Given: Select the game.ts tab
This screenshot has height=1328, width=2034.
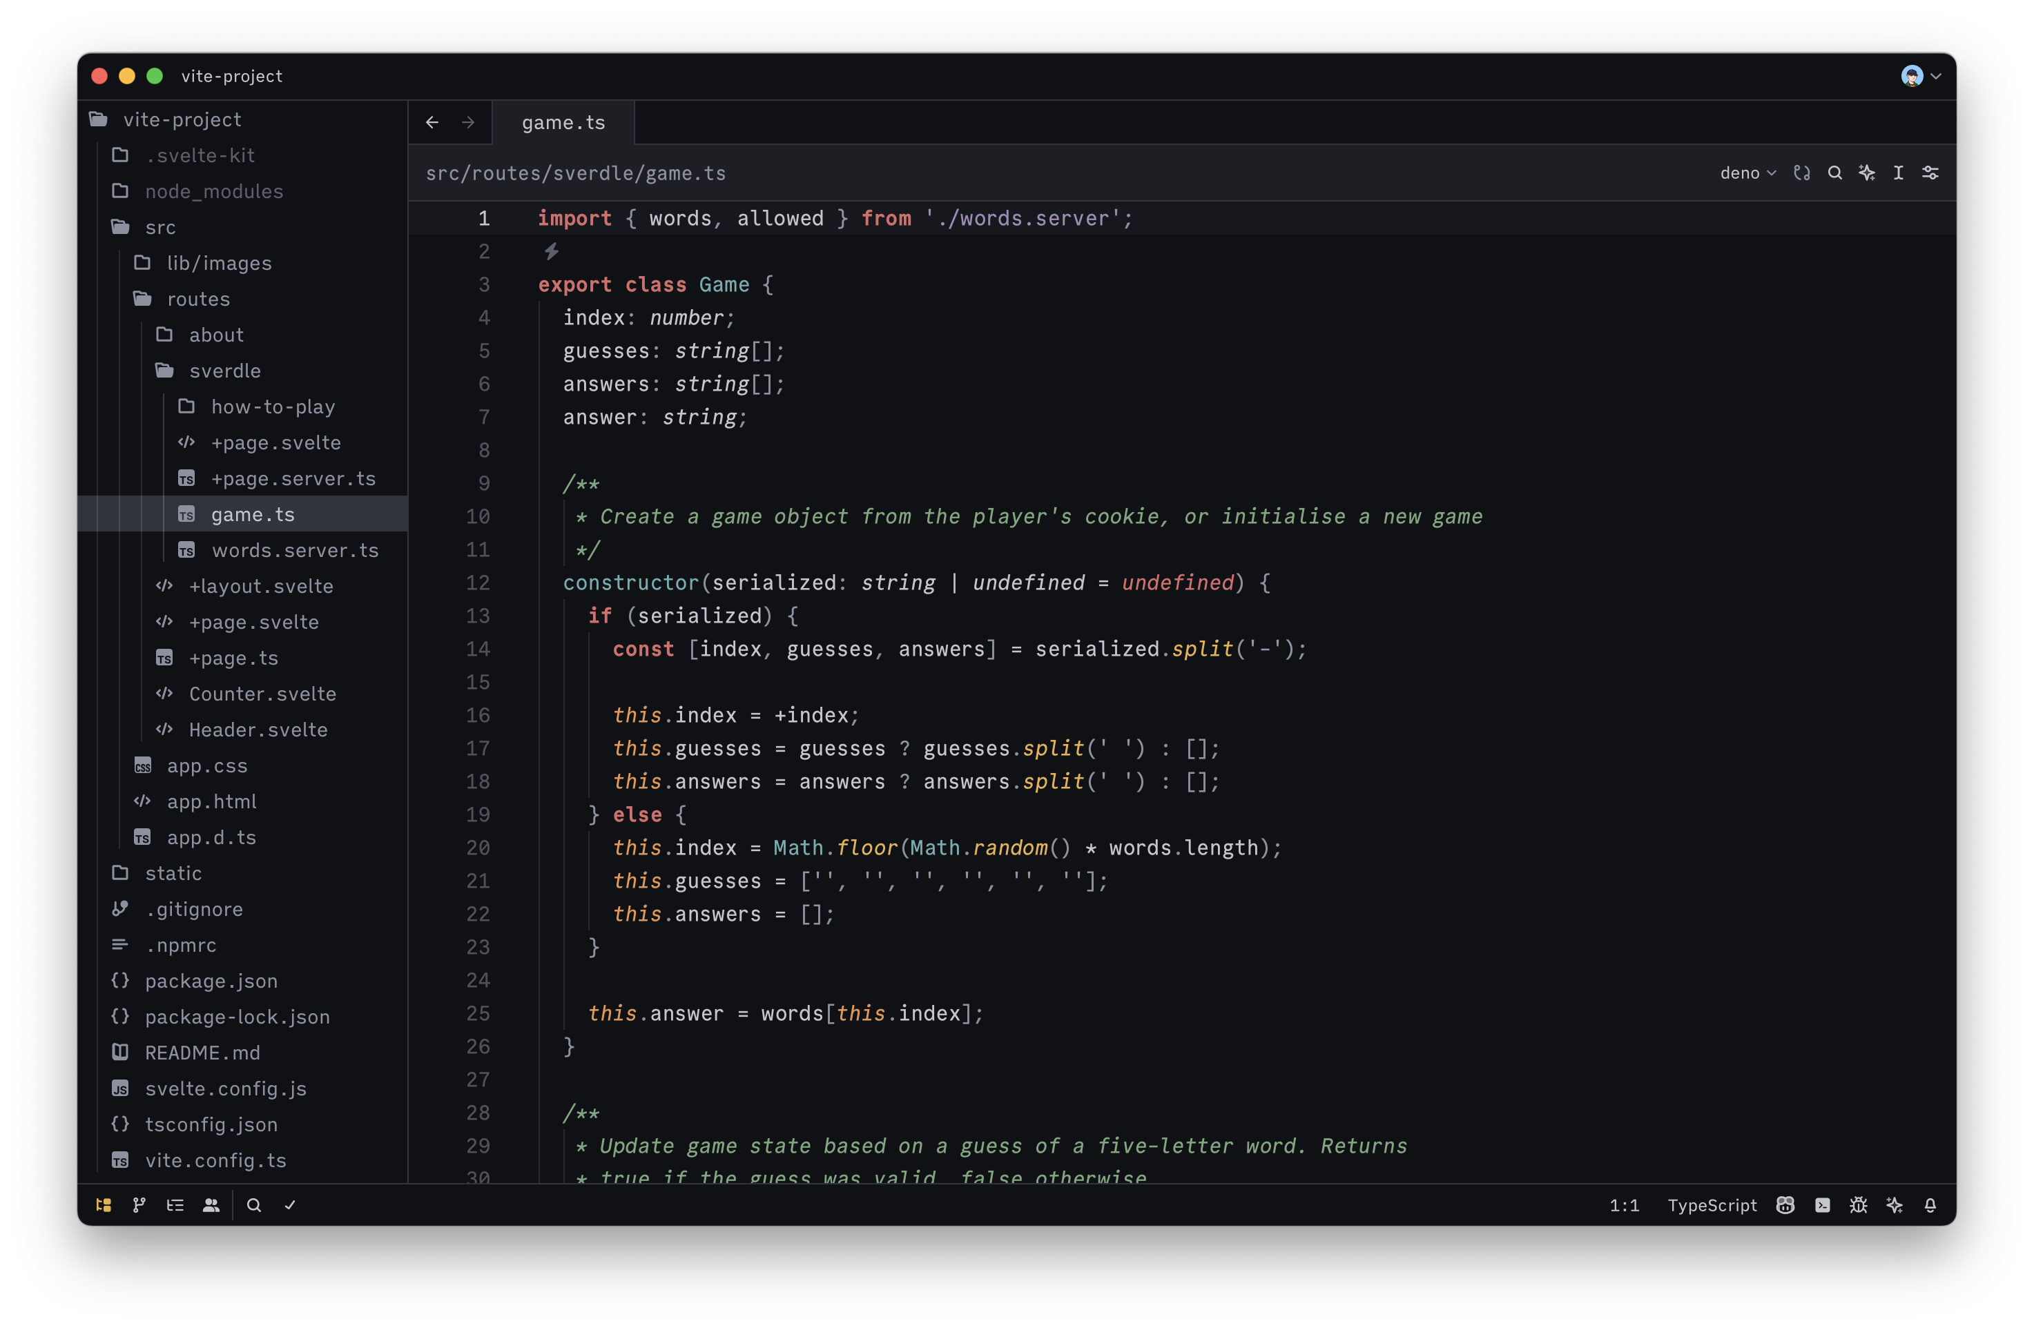Looking at the screenshot, I should 563,122.
